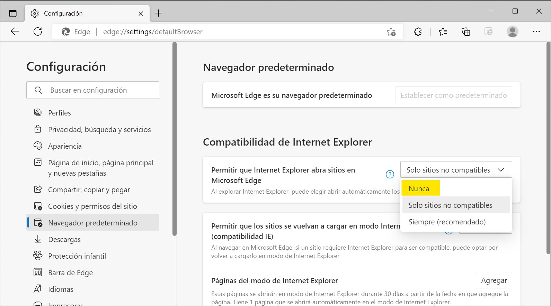
Task: Click the Perfiles sidebar icon
Action: 38,112
